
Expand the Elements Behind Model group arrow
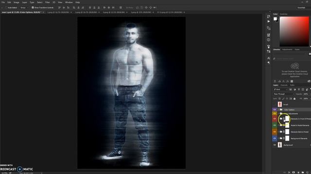click(278, 132)
